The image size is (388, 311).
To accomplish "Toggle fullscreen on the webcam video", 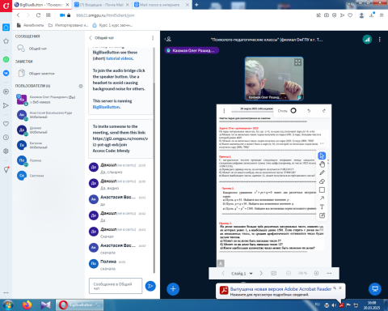I will coord(297,62).
